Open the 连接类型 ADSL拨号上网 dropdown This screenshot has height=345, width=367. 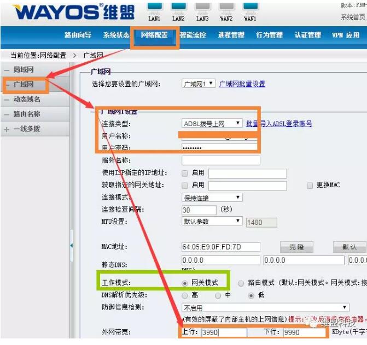212,123
